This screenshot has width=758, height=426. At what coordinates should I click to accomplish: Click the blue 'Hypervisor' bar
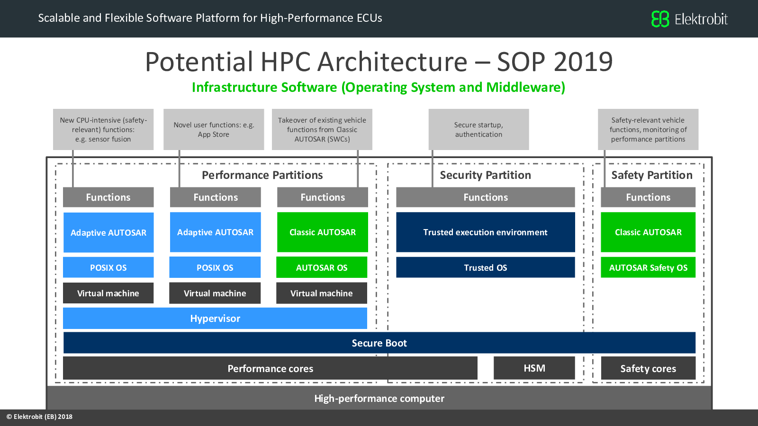215,319
